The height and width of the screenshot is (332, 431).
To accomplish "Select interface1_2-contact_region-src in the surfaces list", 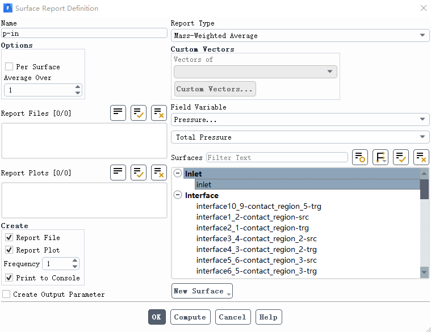I will tap(252, 217).
